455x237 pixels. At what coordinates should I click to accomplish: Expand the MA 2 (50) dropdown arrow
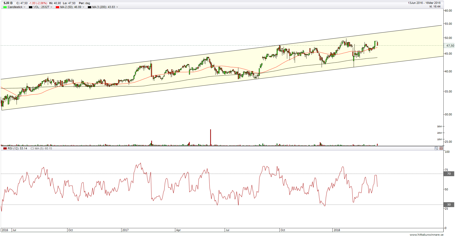click(84, 7)
